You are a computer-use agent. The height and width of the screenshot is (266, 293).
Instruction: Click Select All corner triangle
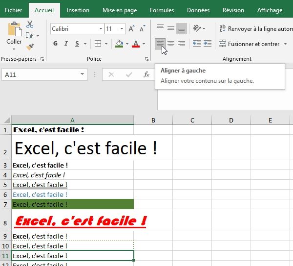pyautogui.click(x=7, y=120)
